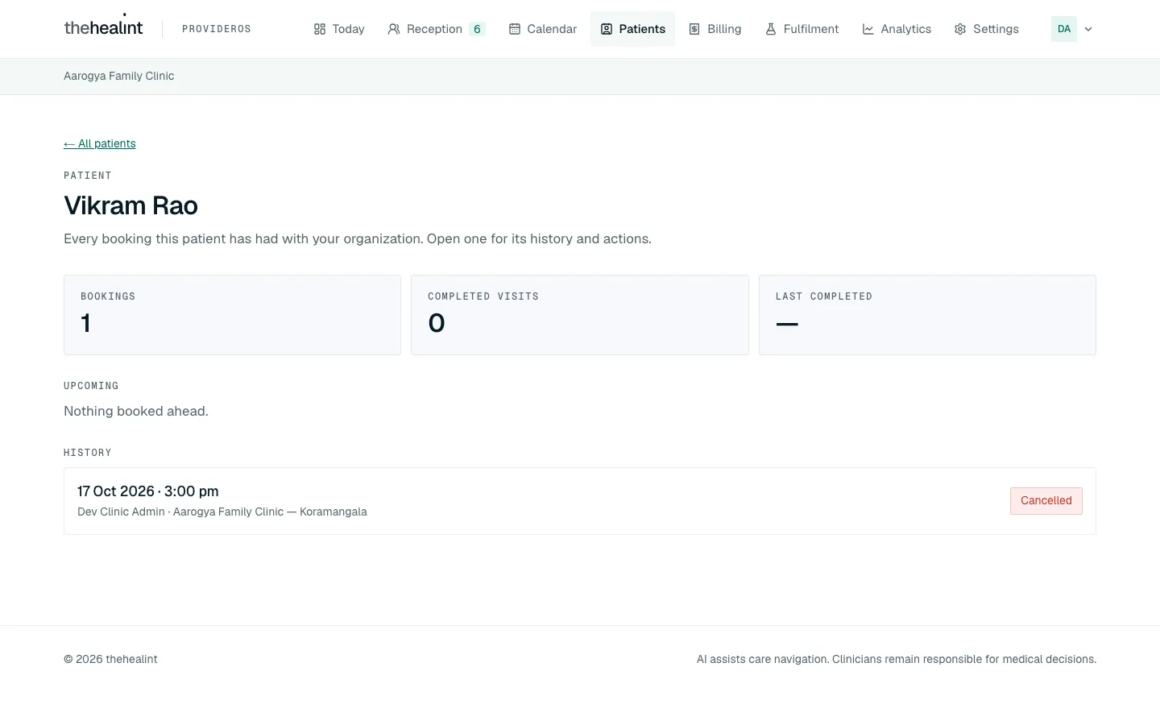Open the Analytics tab label
The image size is (1160, 725).
(906, 29)
